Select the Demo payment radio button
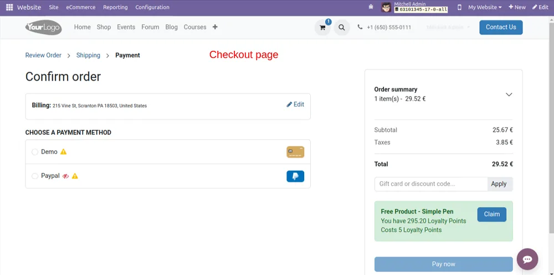Screen dimensions: 554x275 tap(34, 152)
